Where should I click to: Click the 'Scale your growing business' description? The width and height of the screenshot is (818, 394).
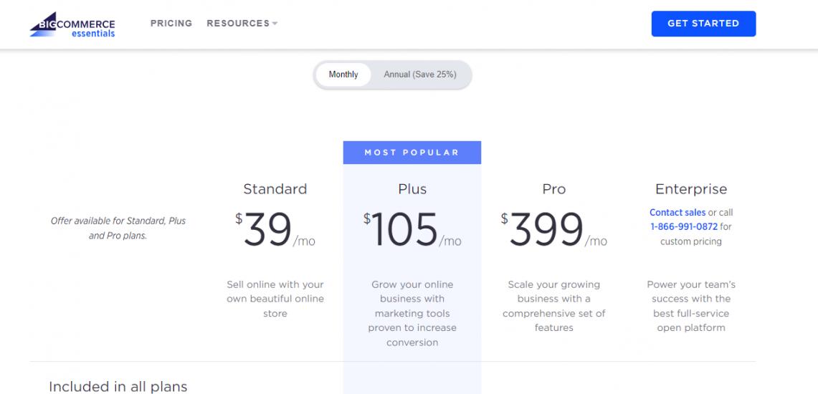[x=553, y=307]
